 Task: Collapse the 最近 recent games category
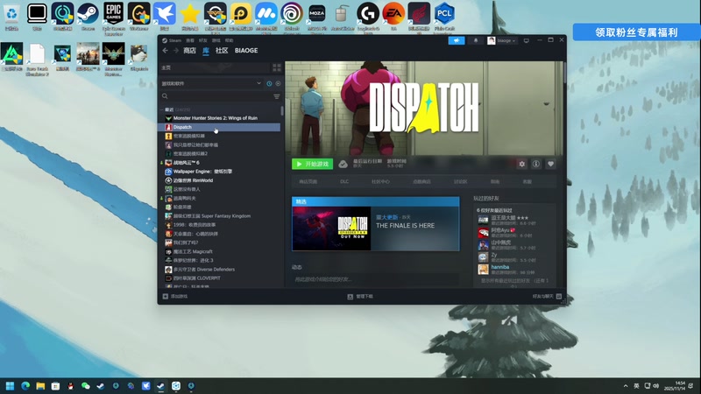[x=162, y=109]
